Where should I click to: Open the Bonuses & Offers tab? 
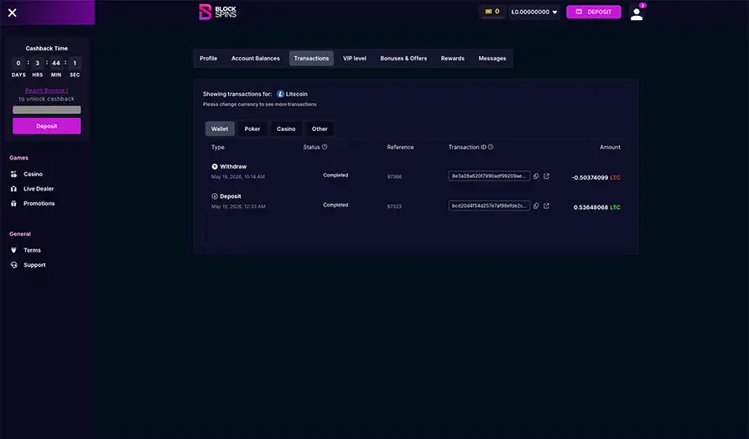(x=403, y=59)
